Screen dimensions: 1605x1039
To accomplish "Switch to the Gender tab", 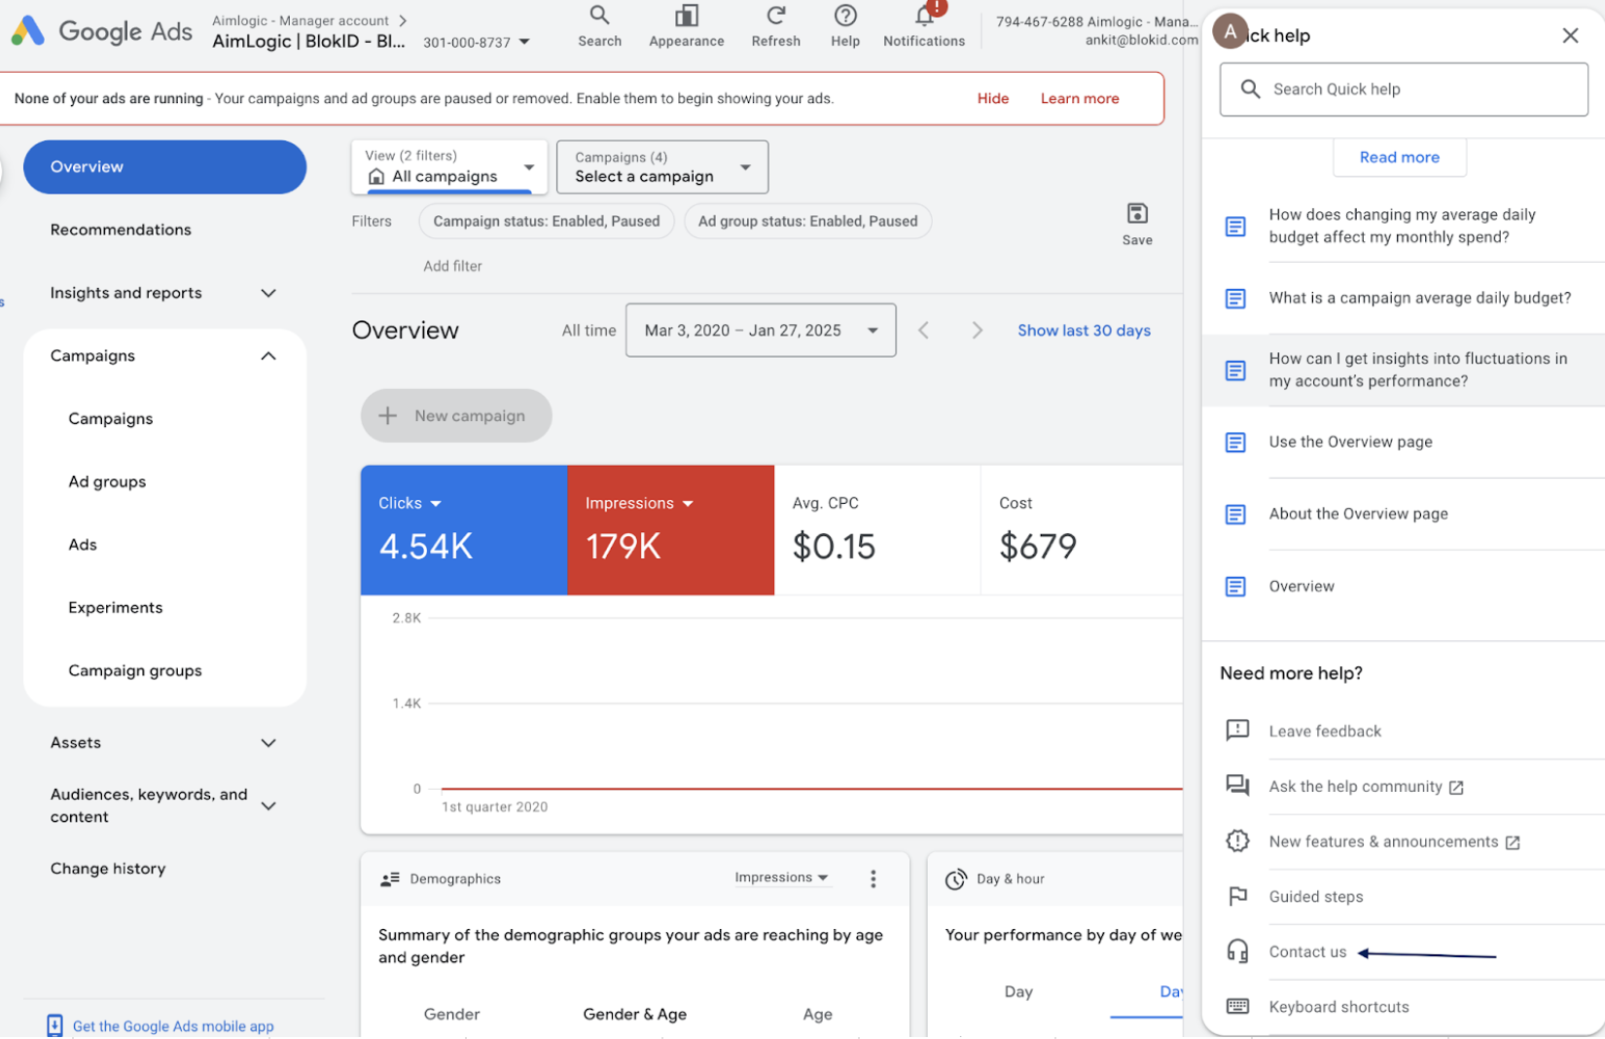I will point(451,1014).
